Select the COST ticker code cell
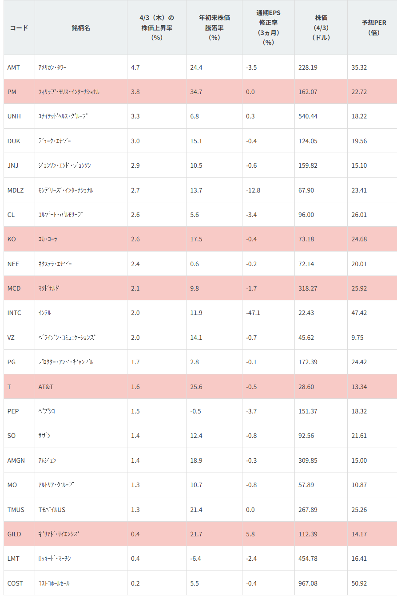The height and width of the screenshot is (602, 397). (15, 583)
